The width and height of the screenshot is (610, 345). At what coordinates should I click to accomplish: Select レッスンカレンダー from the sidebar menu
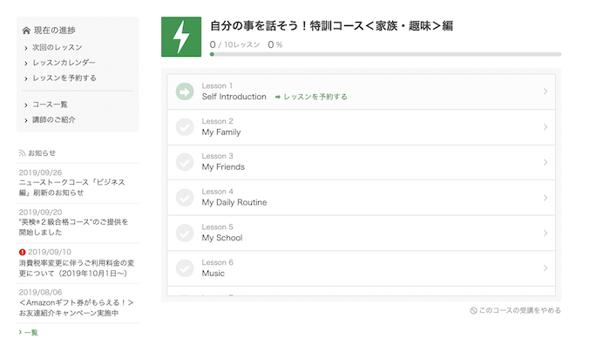[64, 63]
